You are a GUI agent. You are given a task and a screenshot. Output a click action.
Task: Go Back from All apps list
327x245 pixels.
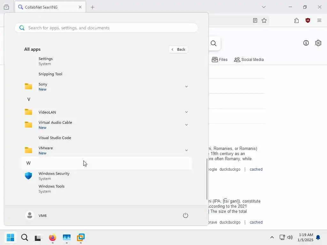[178, 49]
